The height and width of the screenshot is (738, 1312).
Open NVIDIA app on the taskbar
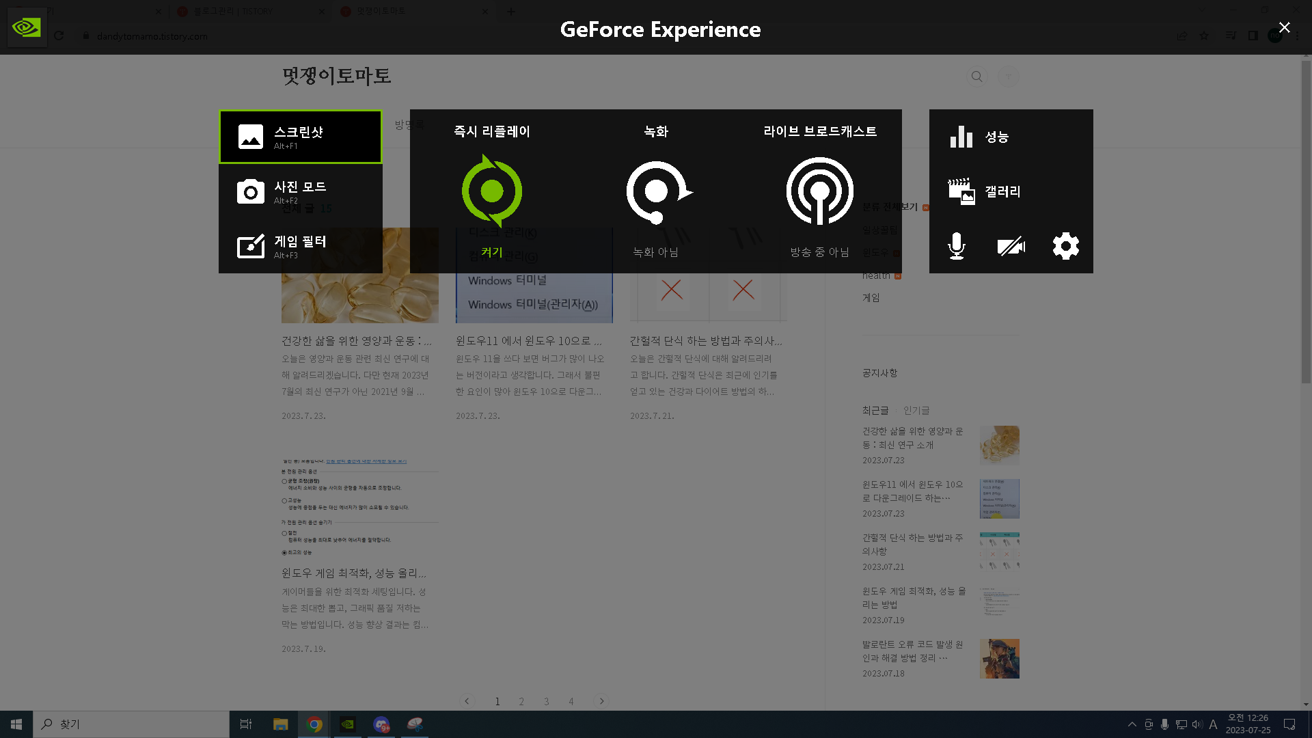click(x=348, y=724)
